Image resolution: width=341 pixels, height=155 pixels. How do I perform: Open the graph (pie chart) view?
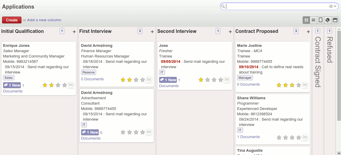pos(328,20)
